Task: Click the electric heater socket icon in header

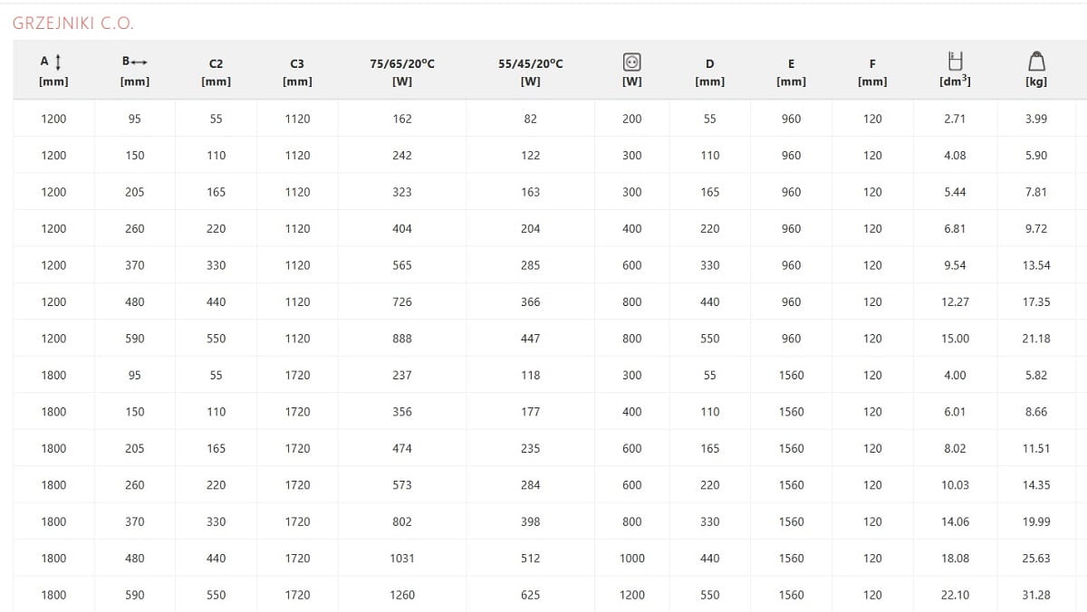Action: click(x=632, y=62)
